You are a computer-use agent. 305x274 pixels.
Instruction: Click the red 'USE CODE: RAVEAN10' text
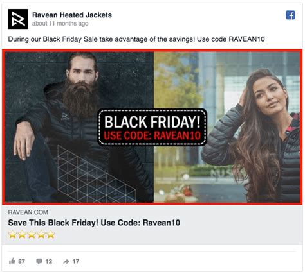(x=152, y=135)
